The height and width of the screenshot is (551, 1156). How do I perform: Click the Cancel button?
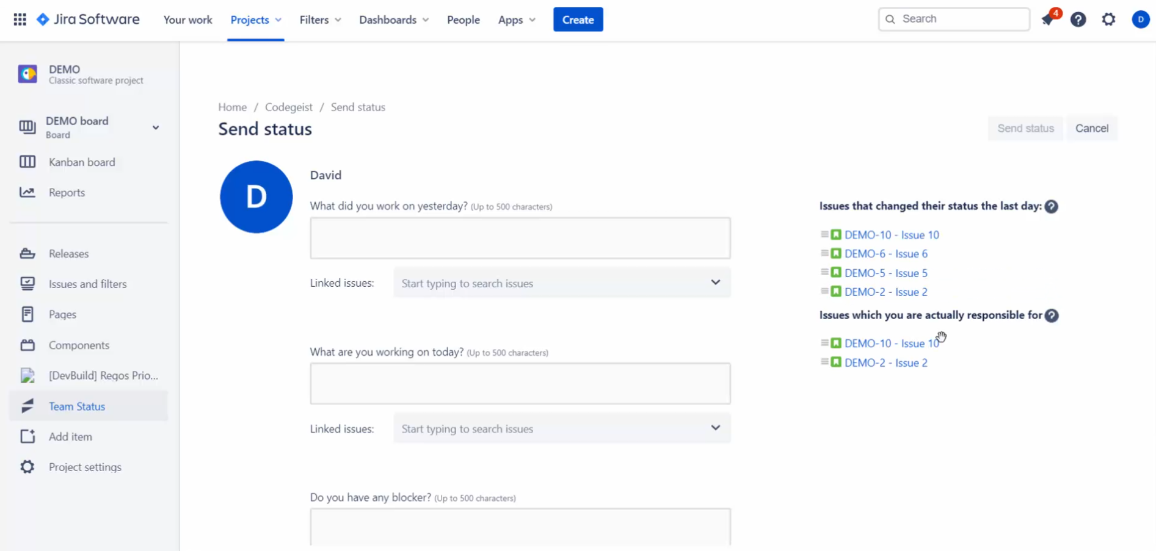click(x=1091, y=129)
